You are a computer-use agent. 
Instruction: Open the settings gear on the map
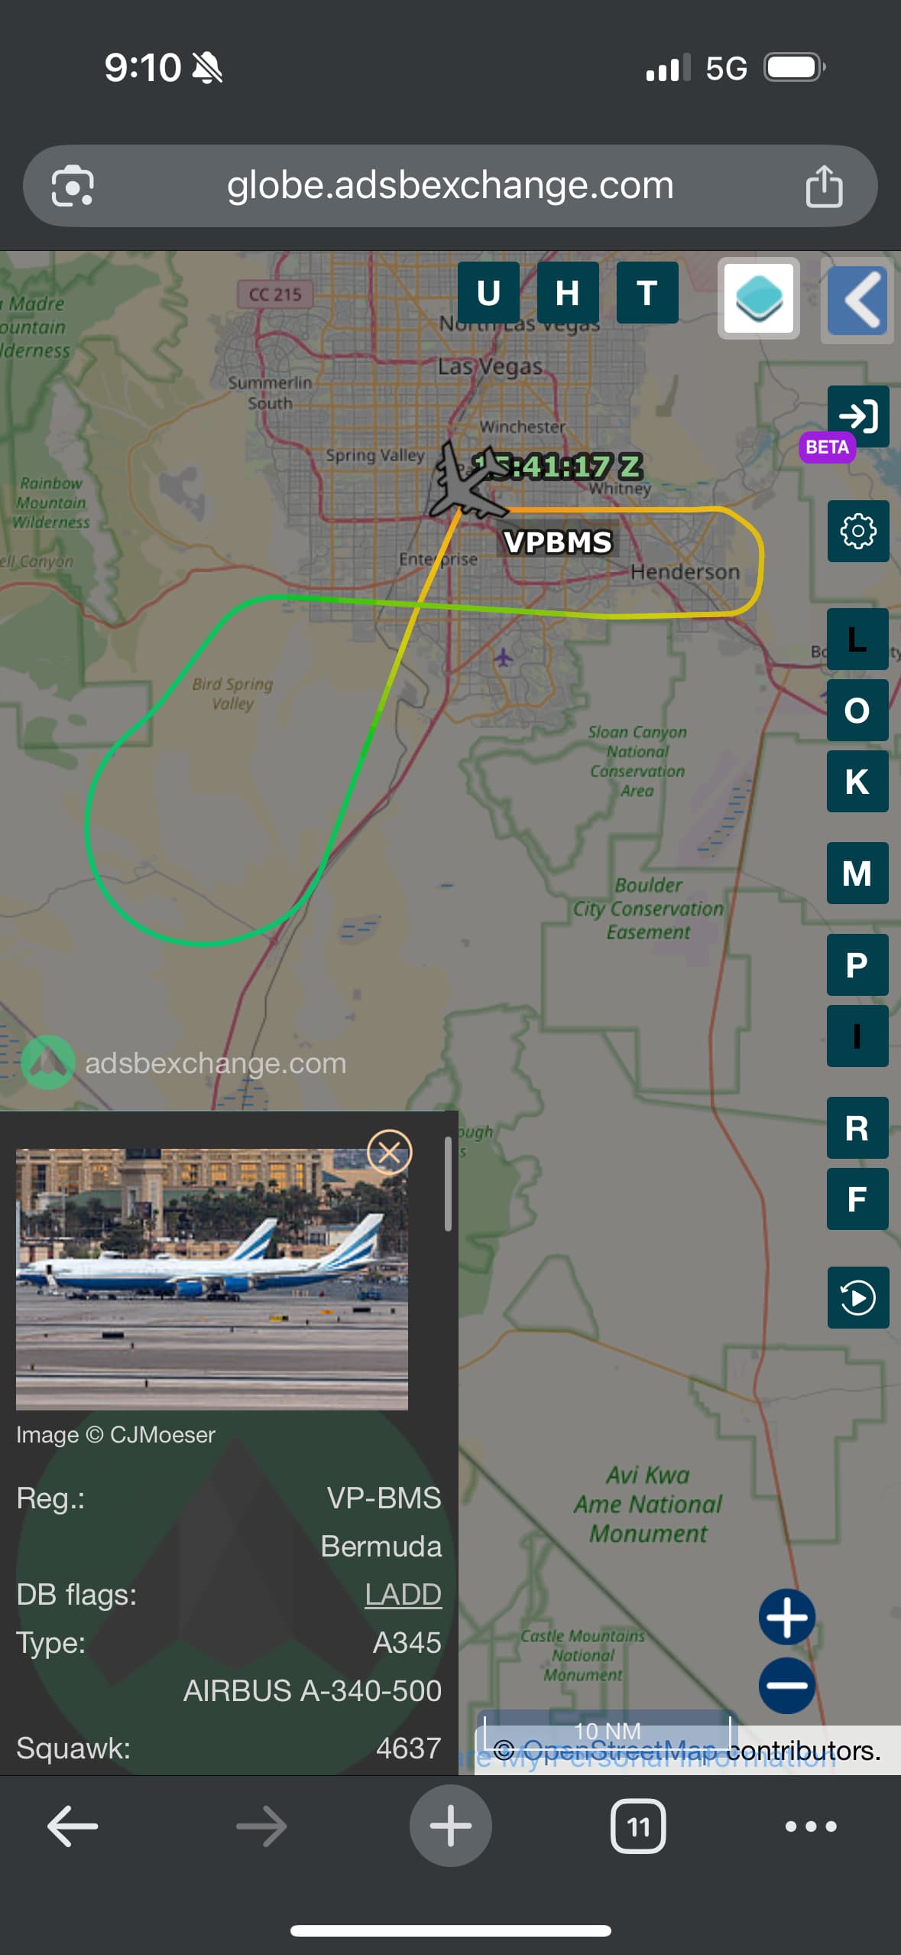coord(857,531)
